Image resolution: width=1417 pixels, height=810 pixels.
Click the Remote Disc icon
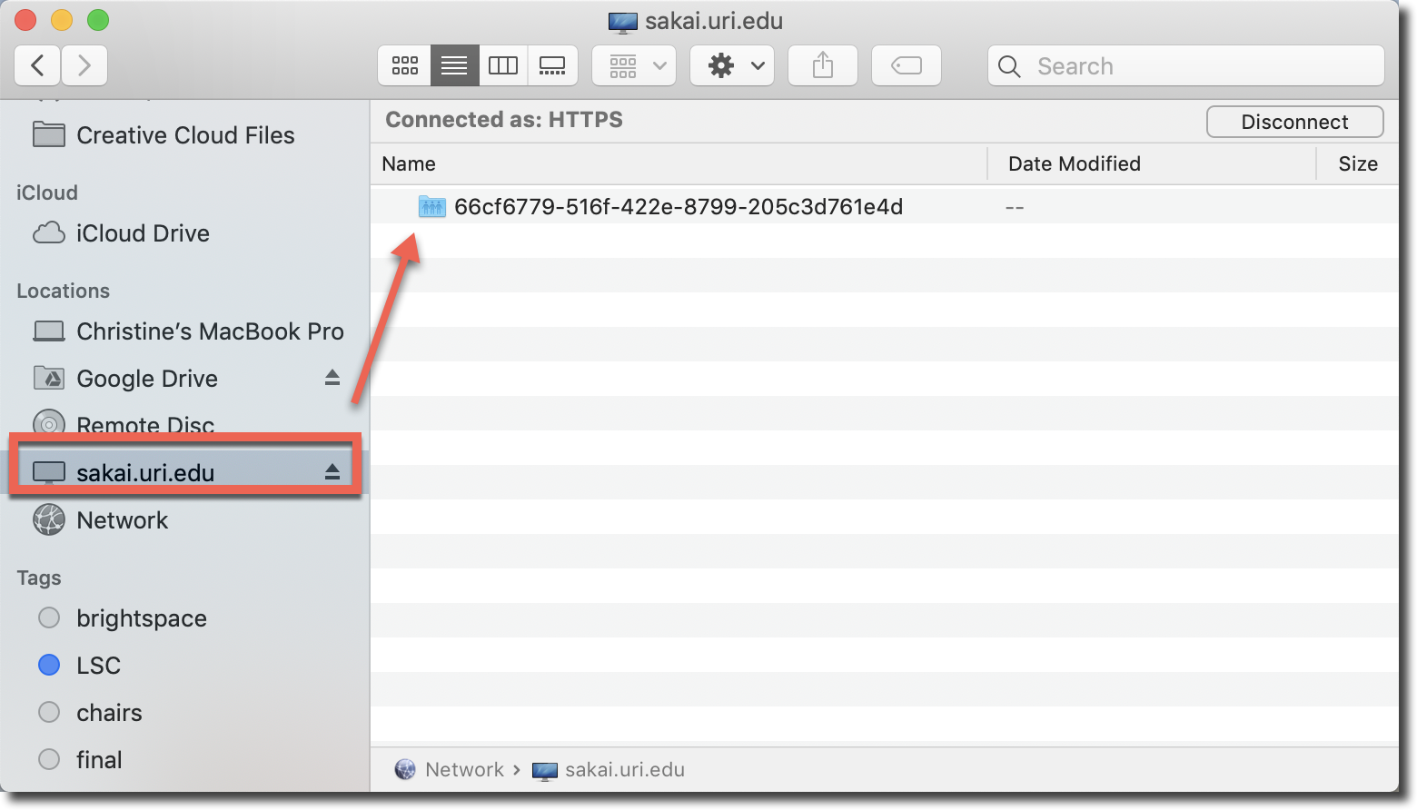[49, 423]
